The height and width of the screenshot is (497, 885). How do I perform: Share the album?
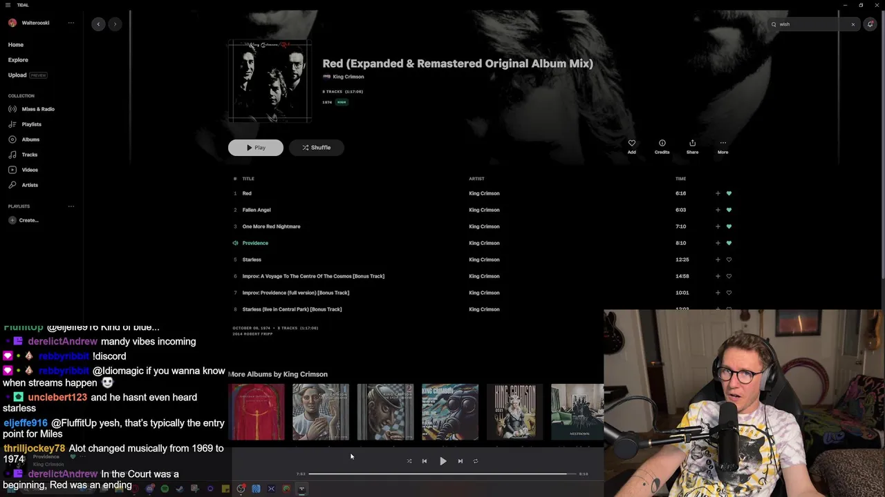(692, 147)
